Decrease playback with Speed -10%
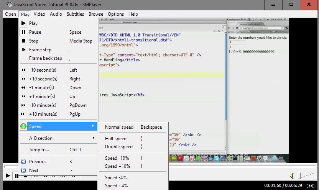Screen dimensions: 319x190 coord(133,158)
